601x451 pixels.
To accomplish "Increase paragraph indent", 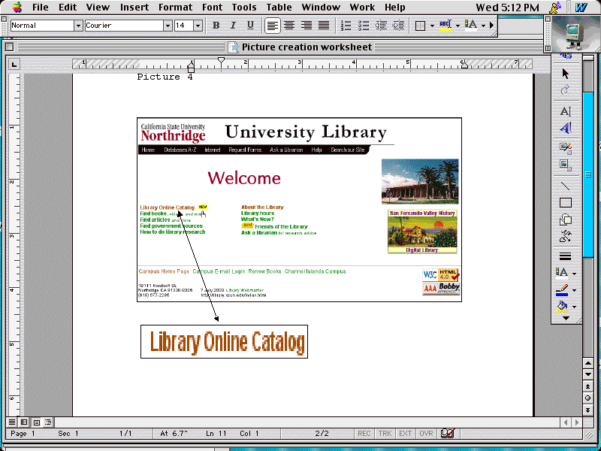I will coord(398,26).
